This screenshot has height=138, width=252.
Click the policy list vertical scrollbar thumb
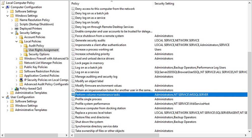point(249,90)
